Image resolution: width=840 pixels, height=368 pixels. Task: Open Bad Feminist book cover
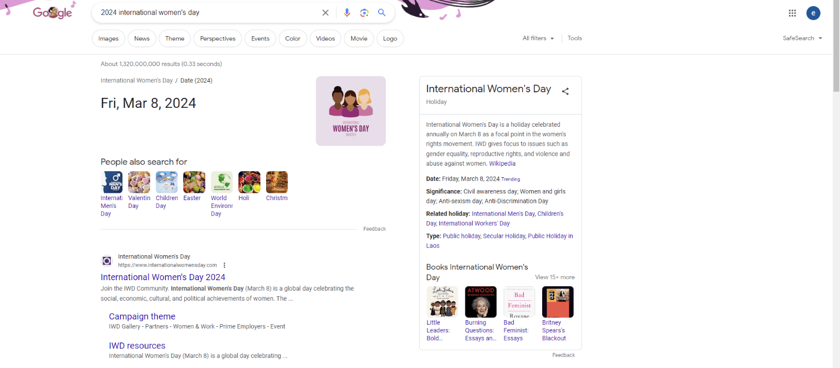[519, 302]
